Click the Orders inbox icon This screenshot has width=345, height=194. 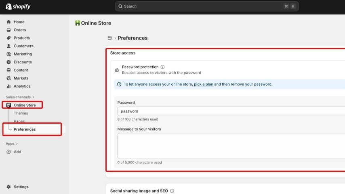point(8,30)
